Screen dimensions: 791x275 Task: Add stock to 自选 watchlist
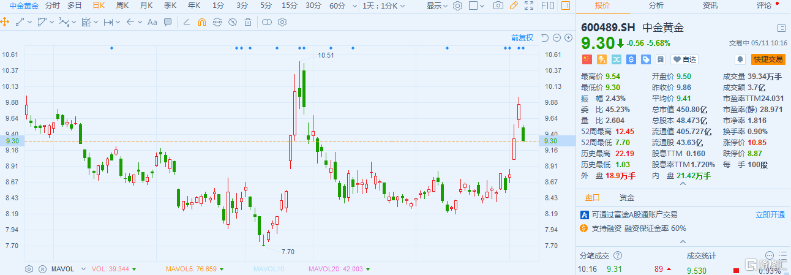[684, 59]
